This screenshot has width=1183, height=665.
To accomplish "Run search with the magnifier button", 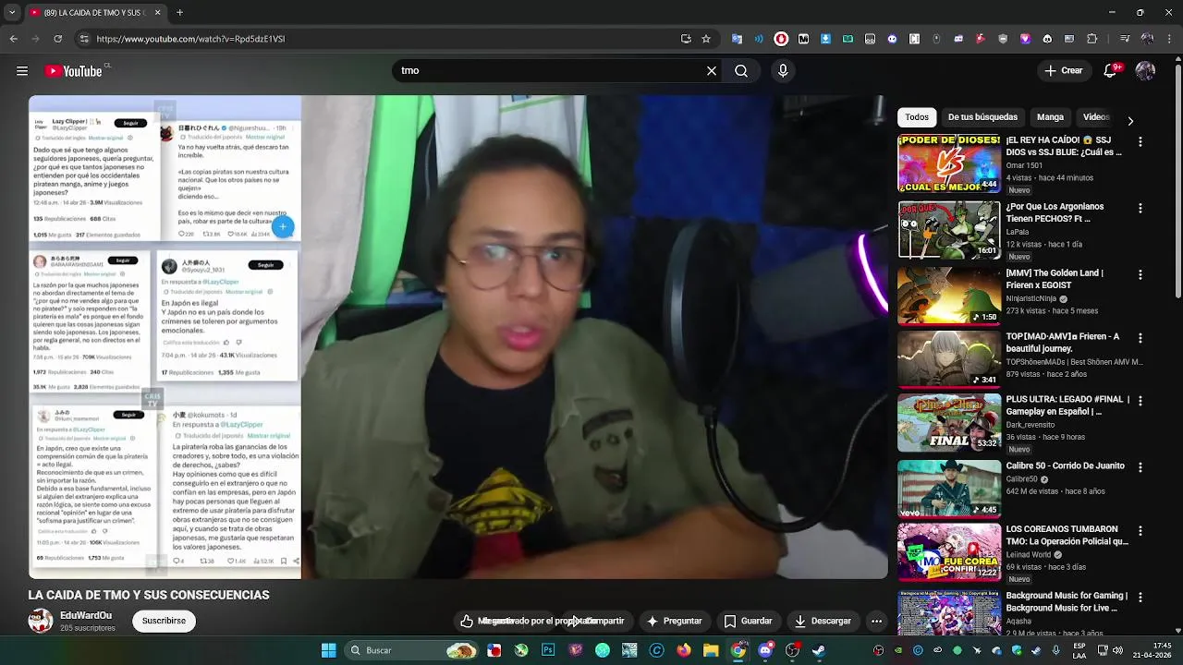I will [741, 71].
